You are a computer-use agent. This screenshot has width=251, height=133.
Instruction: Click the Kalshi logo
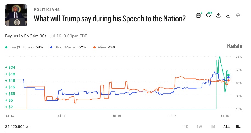[235, 46]
